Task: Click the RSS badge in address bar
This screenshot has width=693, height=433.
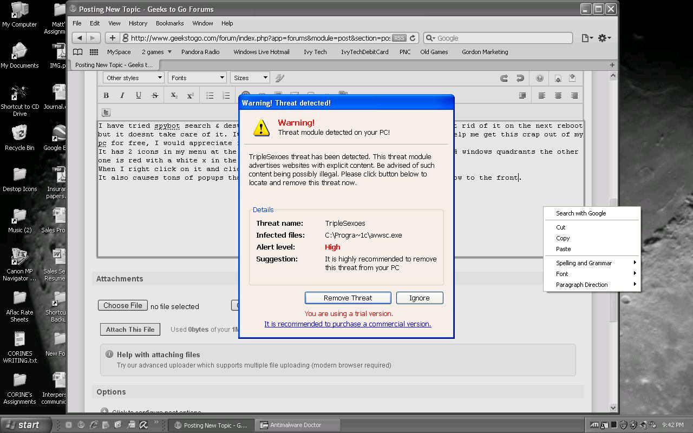Action: (x=399, y=38)
